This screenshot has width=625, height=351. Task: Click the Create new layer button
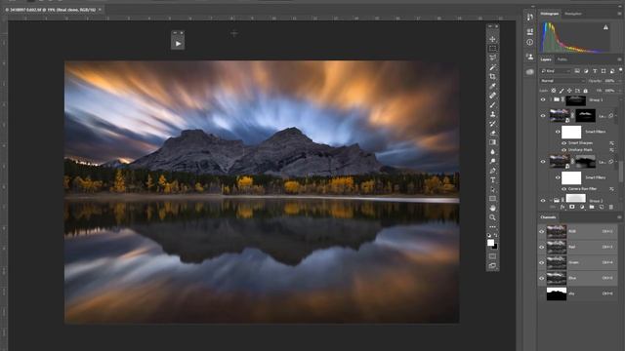click(602, 208)
